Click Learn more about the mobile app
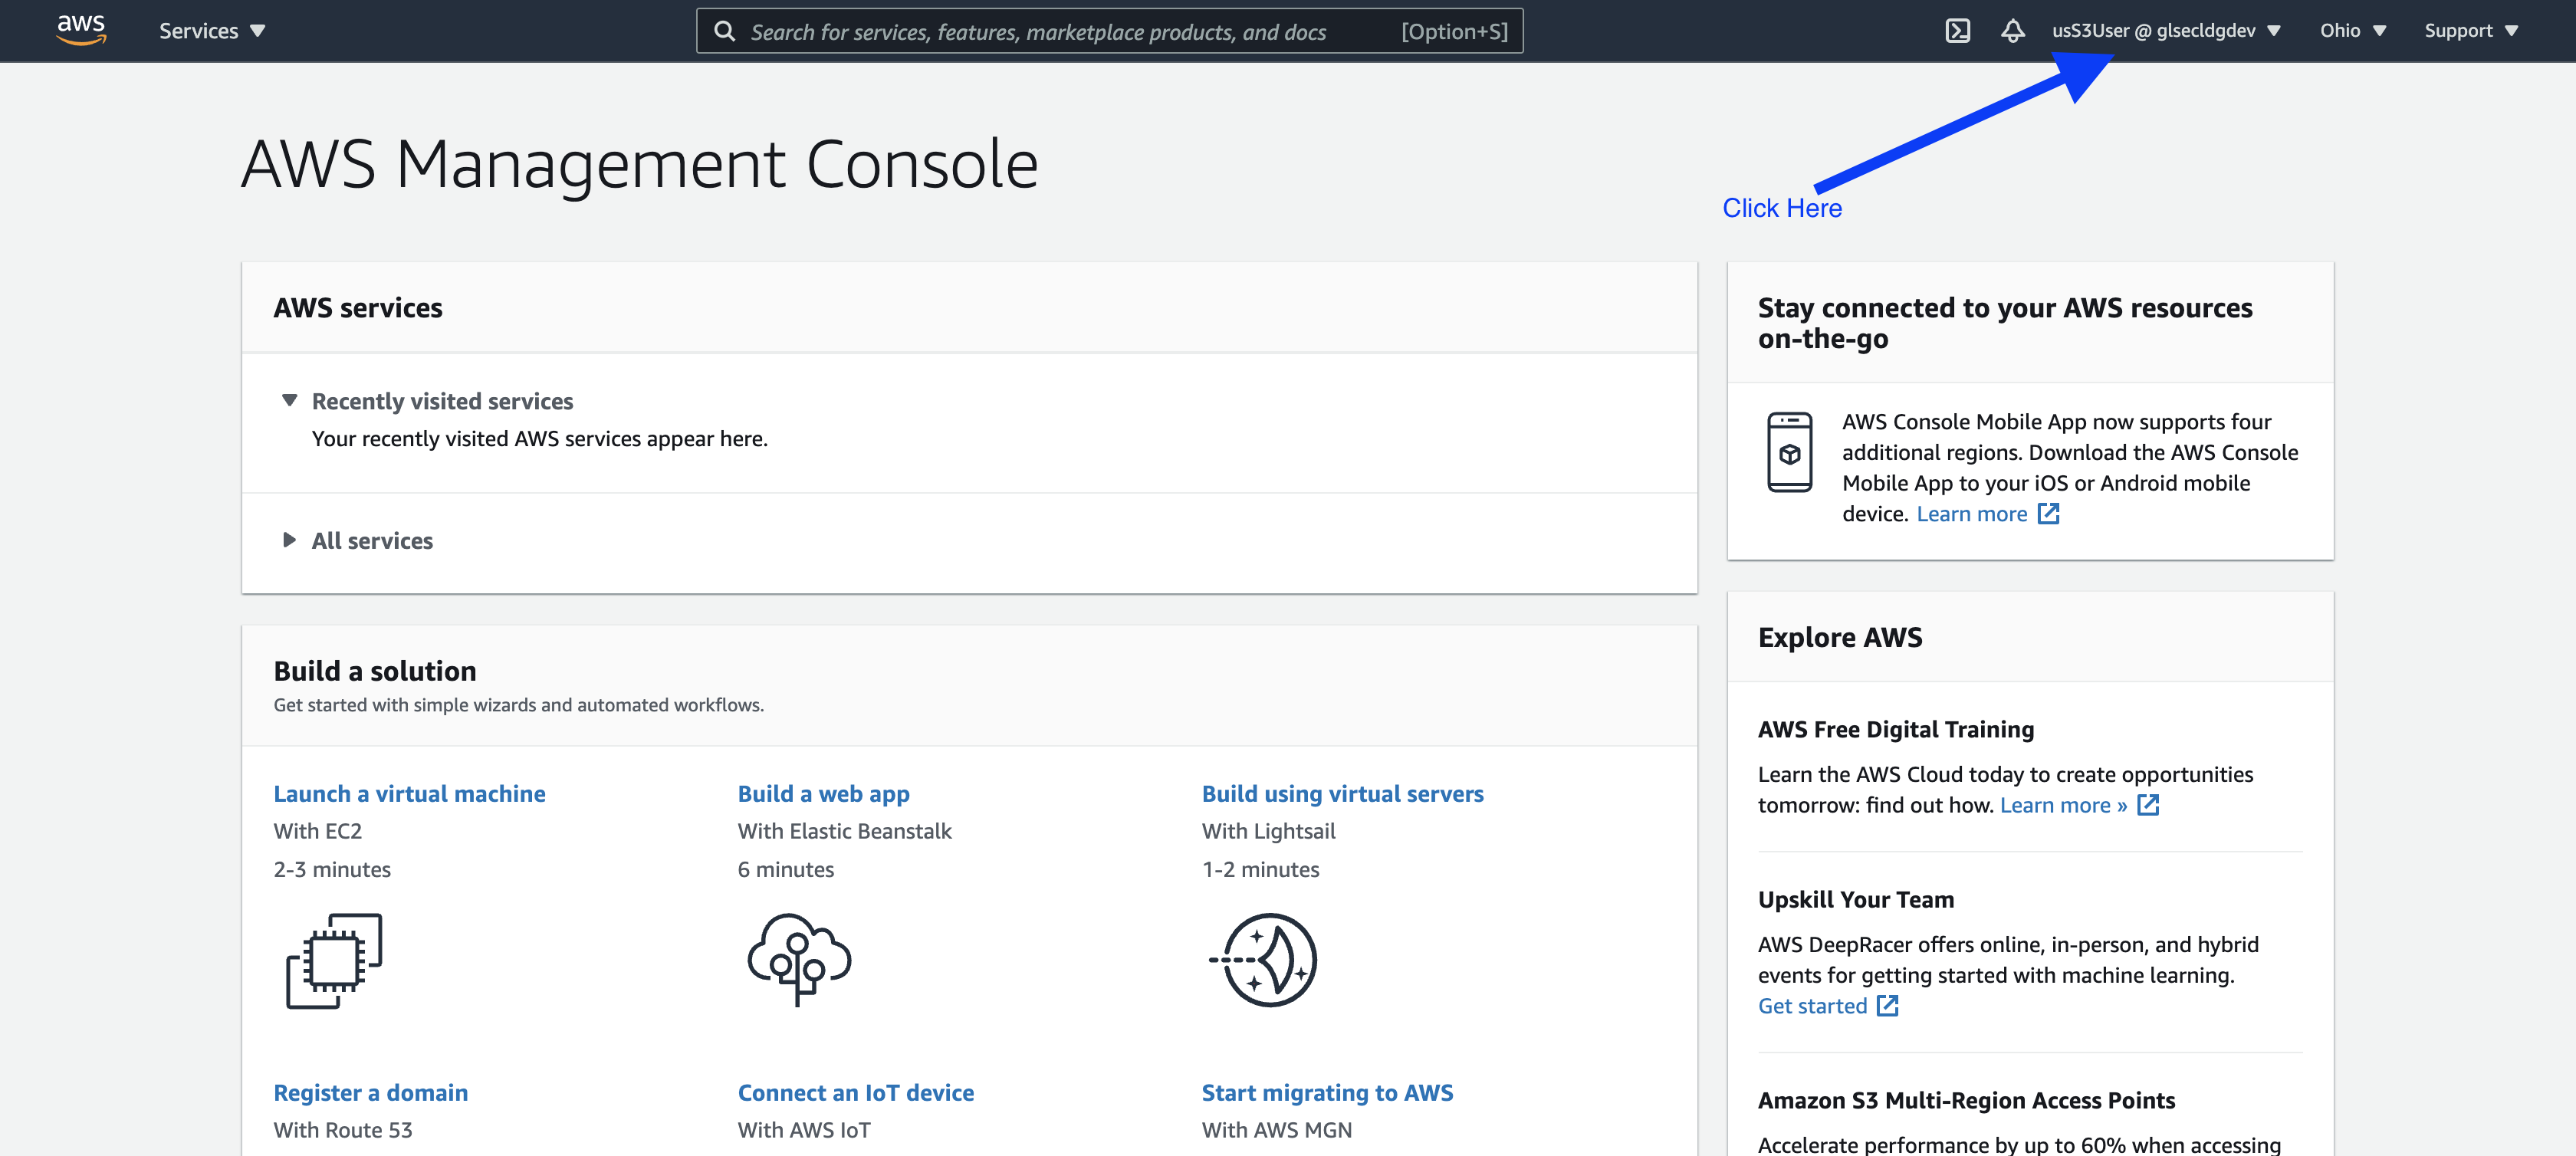The image size is (2576, 1156). [x=1971, y=514]
